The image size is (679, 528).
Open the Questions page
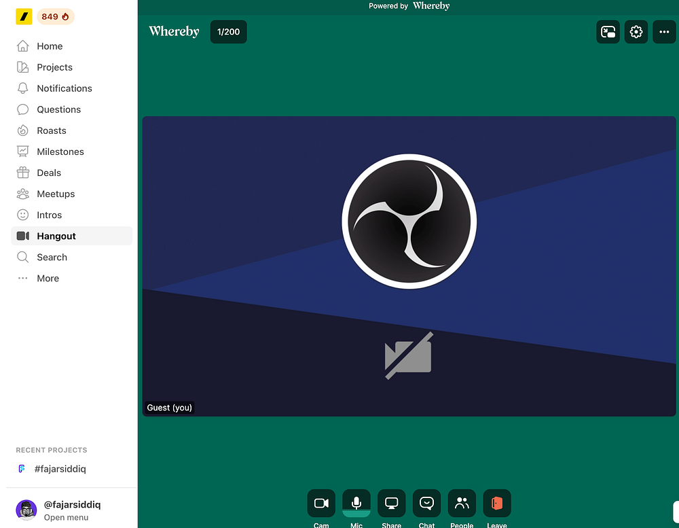(71, 109)
